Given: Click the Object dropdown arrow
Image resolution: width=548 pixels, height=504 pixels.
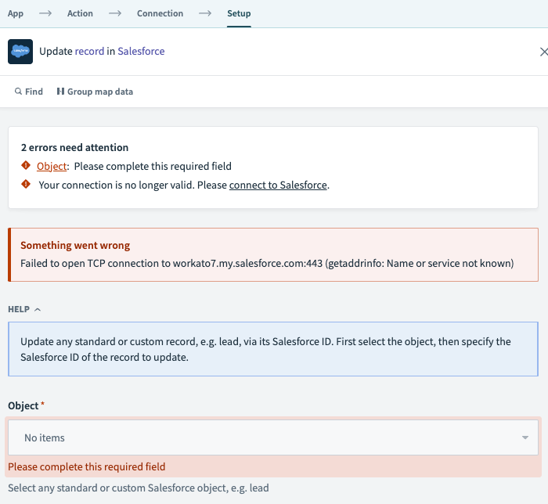Looking at the screenshot, I should (x=525, y=437).
